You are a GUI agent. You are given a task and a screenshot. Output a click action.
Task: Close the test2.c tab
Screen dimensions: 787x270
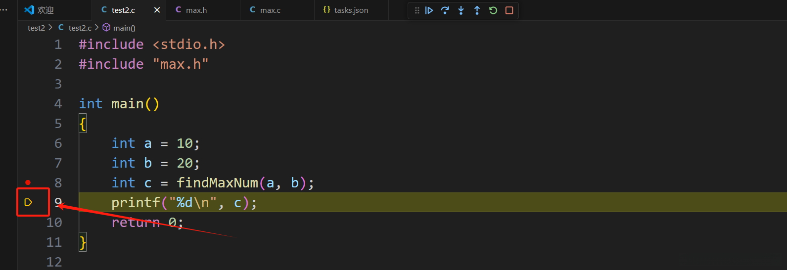point(157,10)
